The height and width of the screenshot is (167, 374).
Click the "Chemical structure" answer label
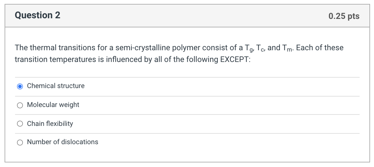click(x=56, y=86)
